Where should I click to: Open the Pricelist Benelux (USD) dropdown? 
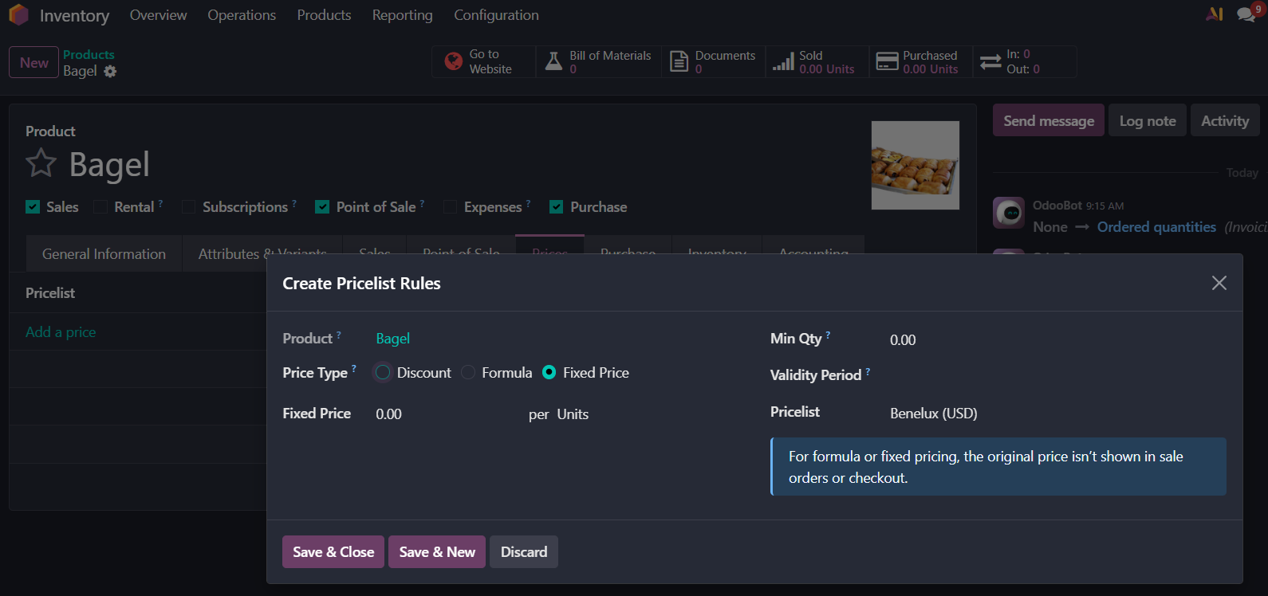pyautogui.click(x=933, y=414)
